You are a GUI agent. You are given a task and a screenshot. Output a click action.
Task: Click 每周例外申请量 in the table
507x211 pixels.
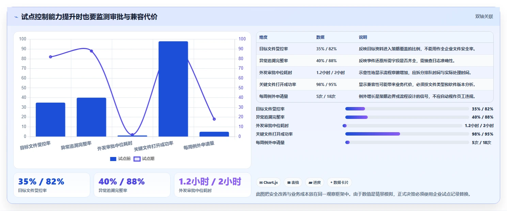click(273, 96)
